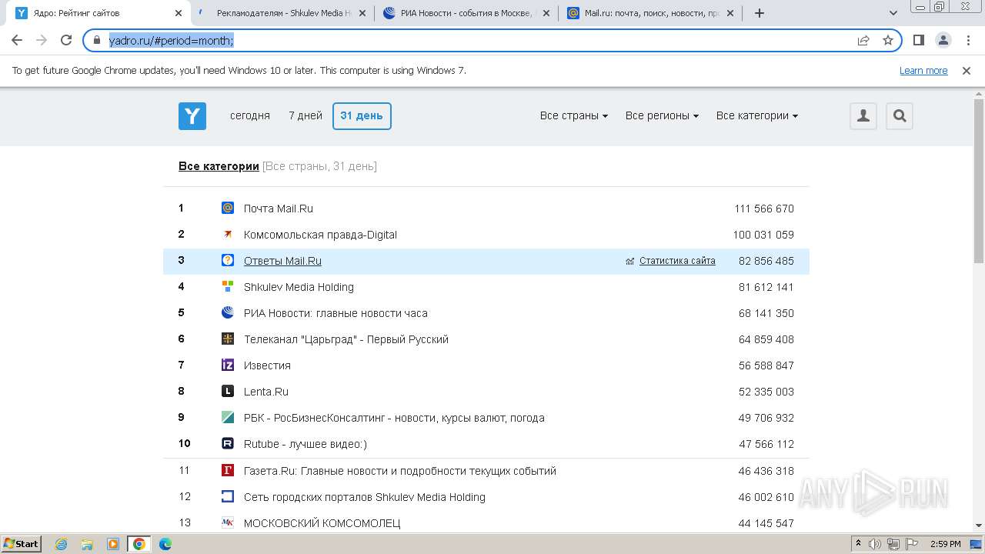Image resolution: width=985 pixels, height=554 pixels.
Task: Open the РБК - РосБизнесКонсалтинг entry
Action: point(394,418)
